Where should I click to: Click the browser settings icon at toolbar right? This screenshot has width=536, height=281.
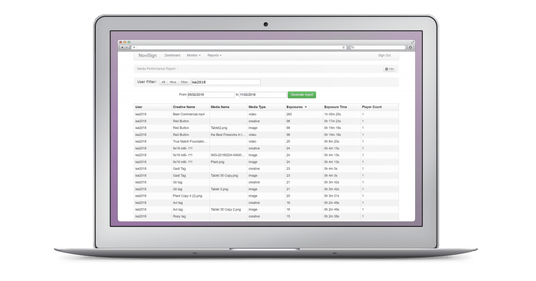point(410,47)
